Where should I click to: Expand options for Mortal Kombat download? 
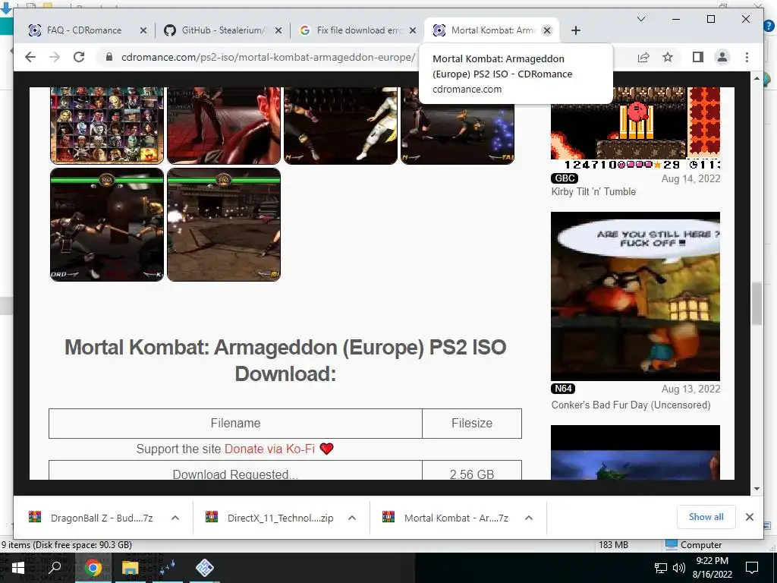pyautogui.click(x=529, y=518)
